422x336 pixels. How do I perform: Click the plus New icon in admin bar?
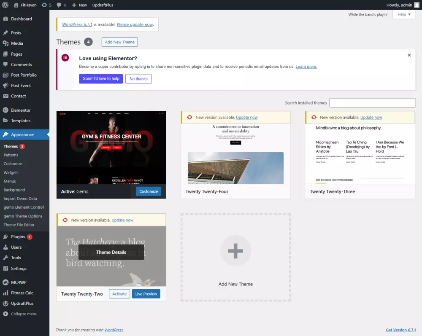point(74,5)
